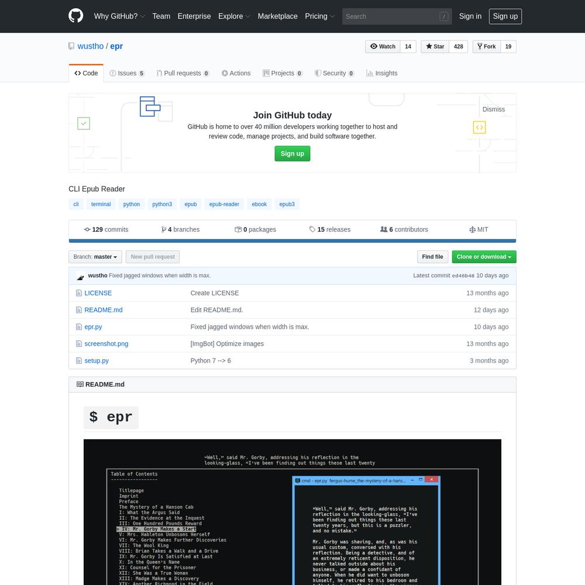Click the packages box icon
The width and height of the screenshot is (585, 585).
[x=238, y=229]
